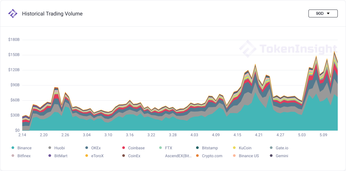The height and width of the screenshot is (171, 346).
Task: Click the Bitfinex legend dot
Action: pyautogui.click(x=12, y=156)
